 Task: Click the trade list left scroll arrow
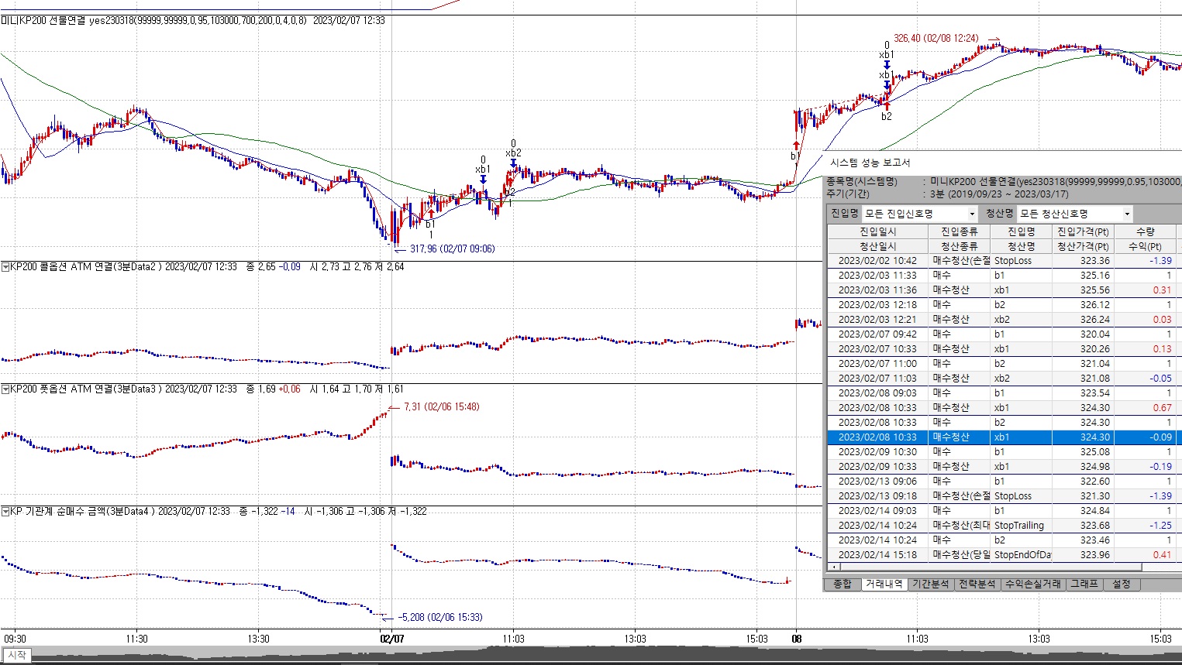click(x=833, y=567)
